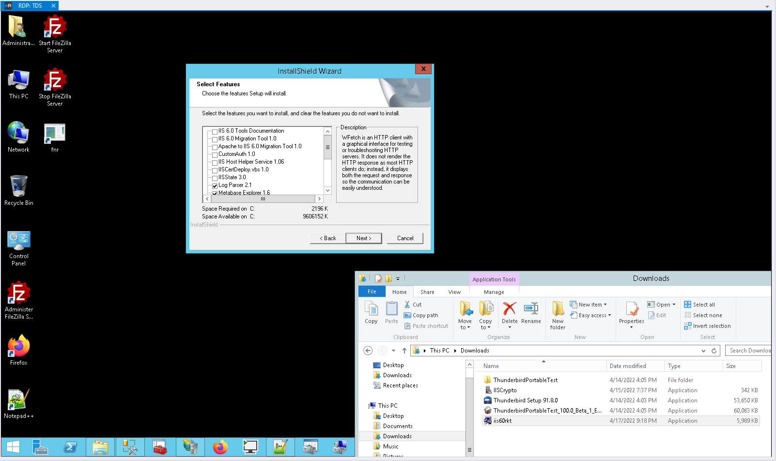Click the Copy path ribbon command
The height and width of the screenshot is (461, 776).
coord(421,315)
